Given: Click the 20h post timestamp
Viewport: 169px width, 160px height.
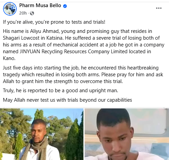Looking at the screenshot, I should (23, 13).
